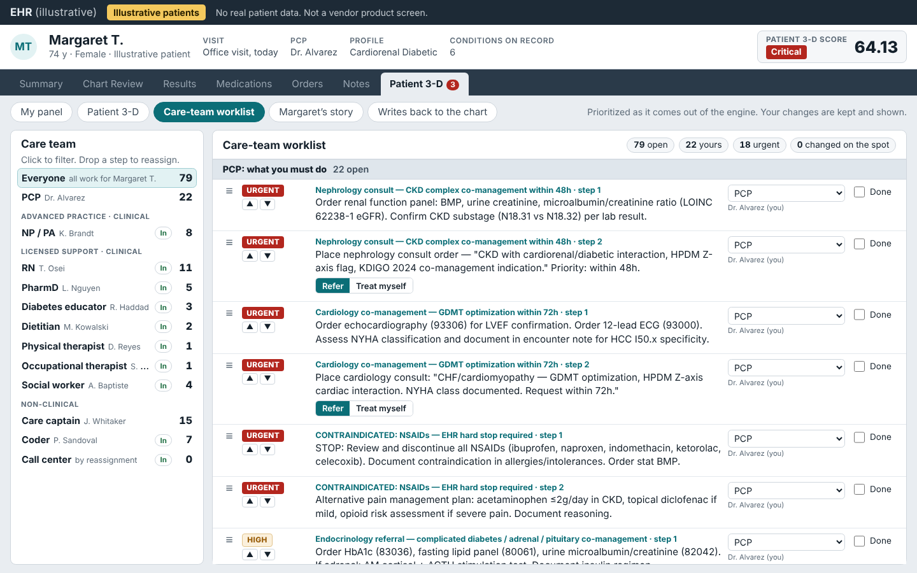Screen dimensions: 917x573
Task: Go to Medications tab
Action: click(244, 84)
